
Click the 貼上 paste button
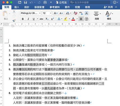(x=5, y=15)
